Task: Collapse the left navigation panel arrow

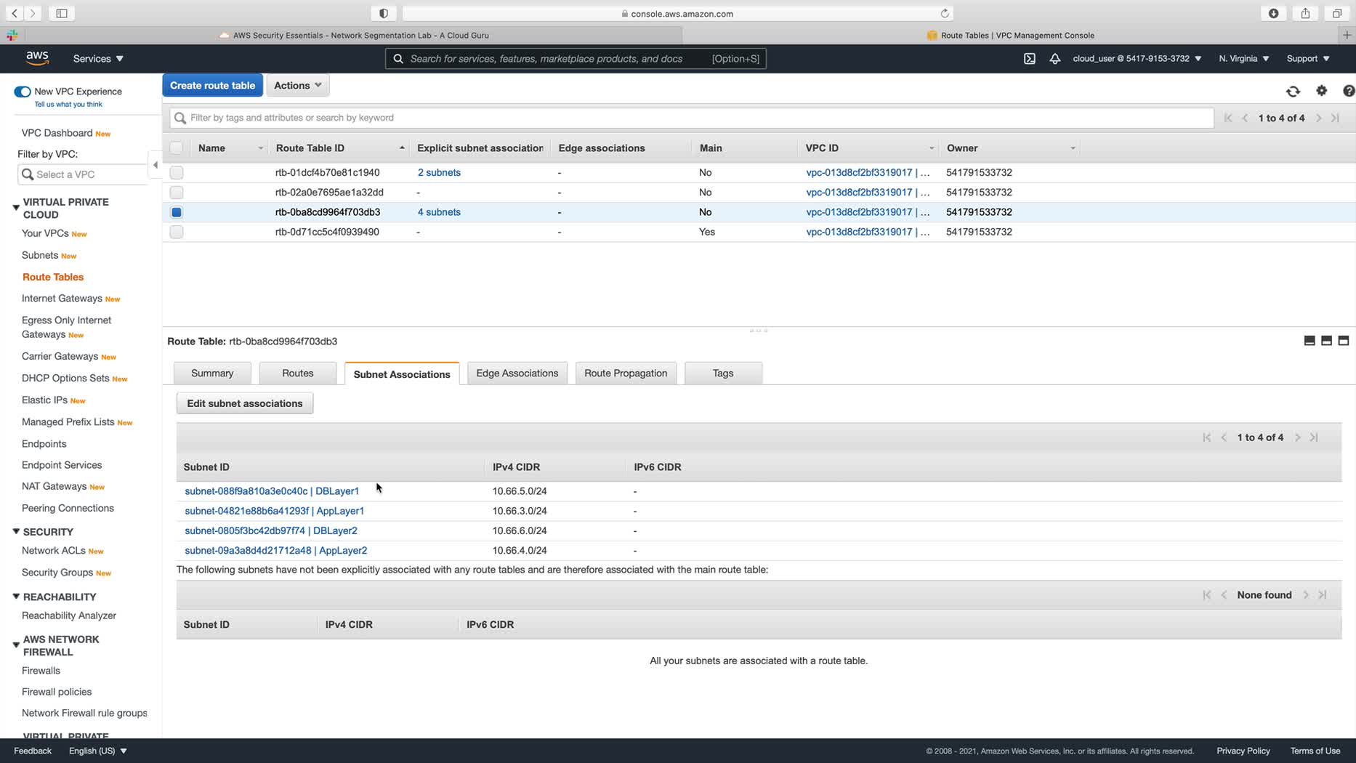Action: click(155, 165)
